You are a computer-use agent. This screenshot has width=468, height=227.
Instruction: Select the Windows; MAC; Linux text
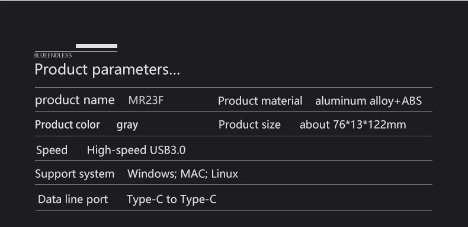click(182, 174)
